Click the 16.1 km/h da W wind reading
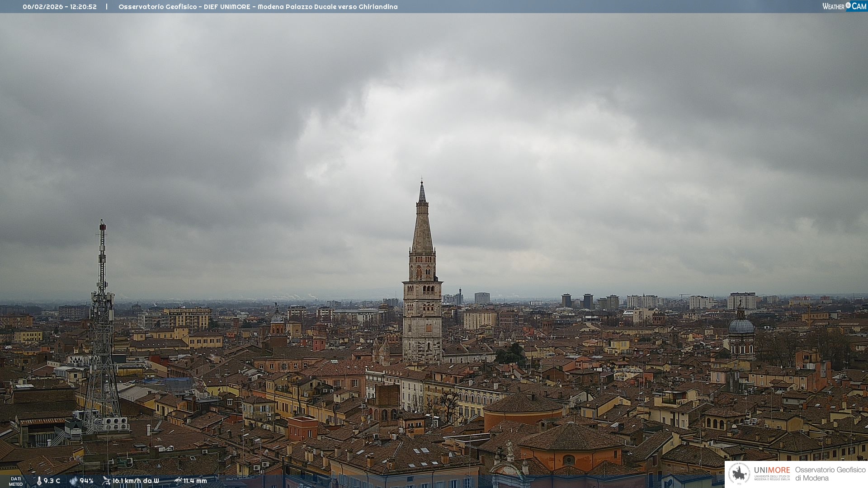Screen dimensions: 868x488 click(x=136, y=481)
